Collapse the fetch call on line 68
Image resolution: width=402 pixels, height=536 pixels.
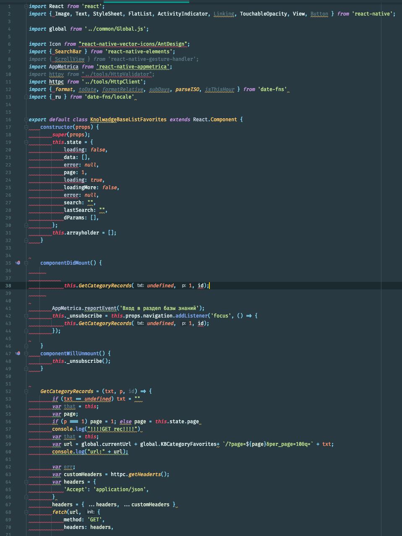[26, 512]
